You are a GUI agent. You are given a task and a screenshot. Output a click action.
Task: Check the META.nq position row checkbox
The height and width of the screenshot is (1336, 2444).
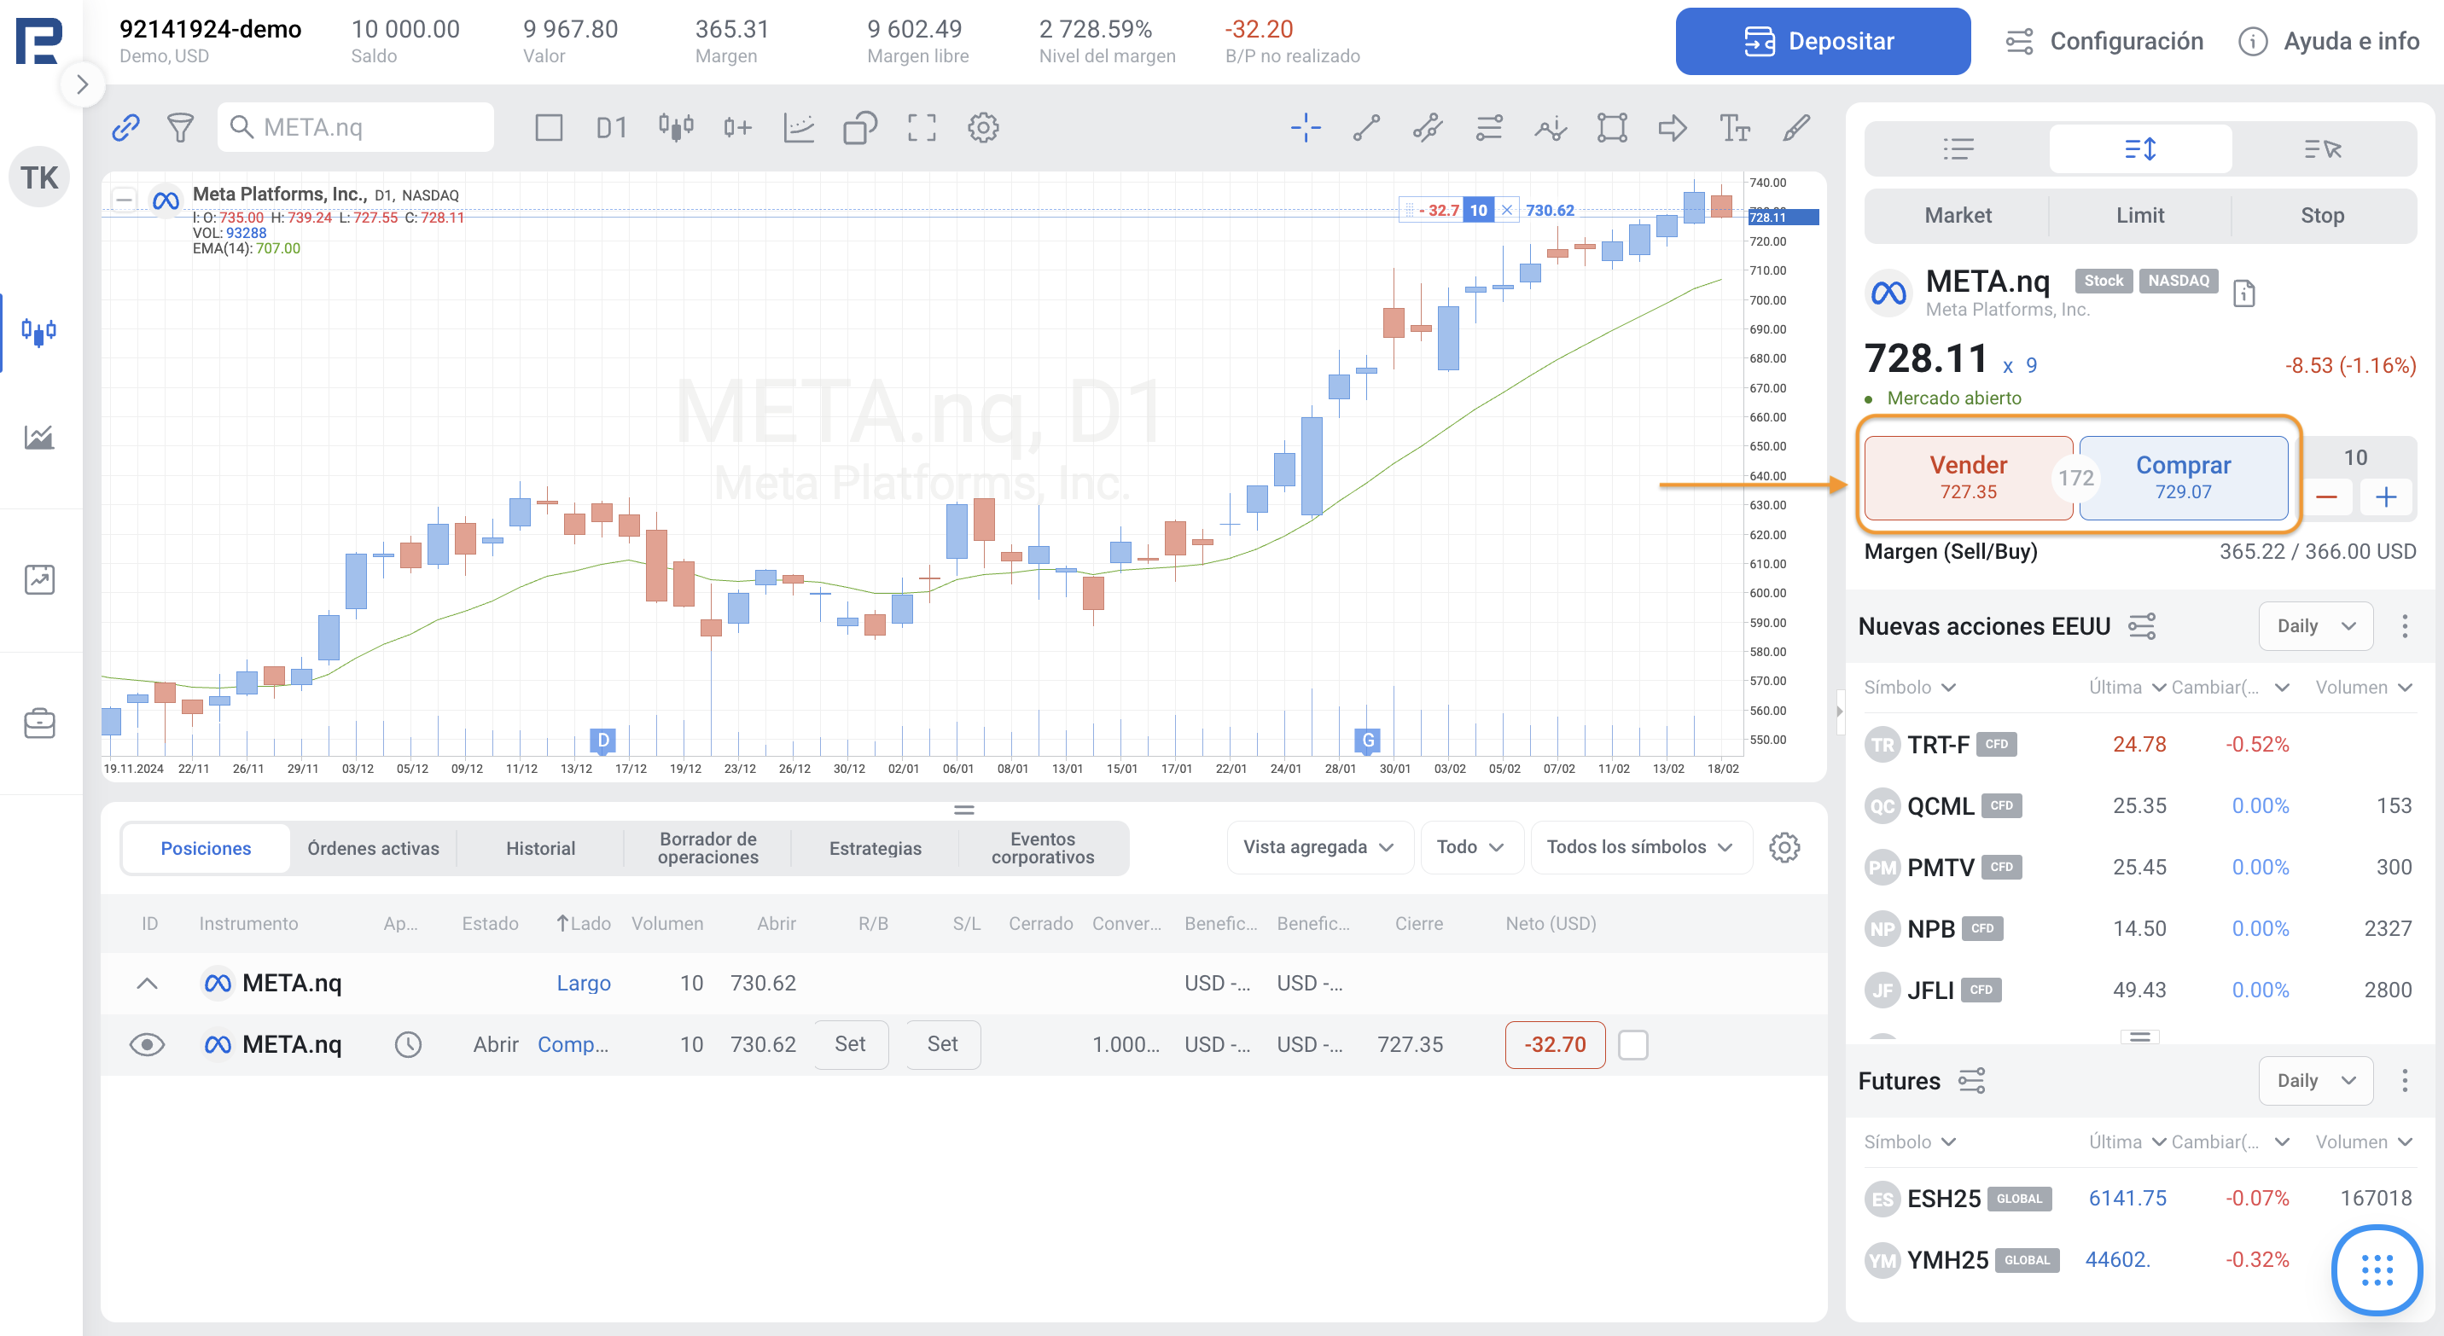point(1632,1044)
